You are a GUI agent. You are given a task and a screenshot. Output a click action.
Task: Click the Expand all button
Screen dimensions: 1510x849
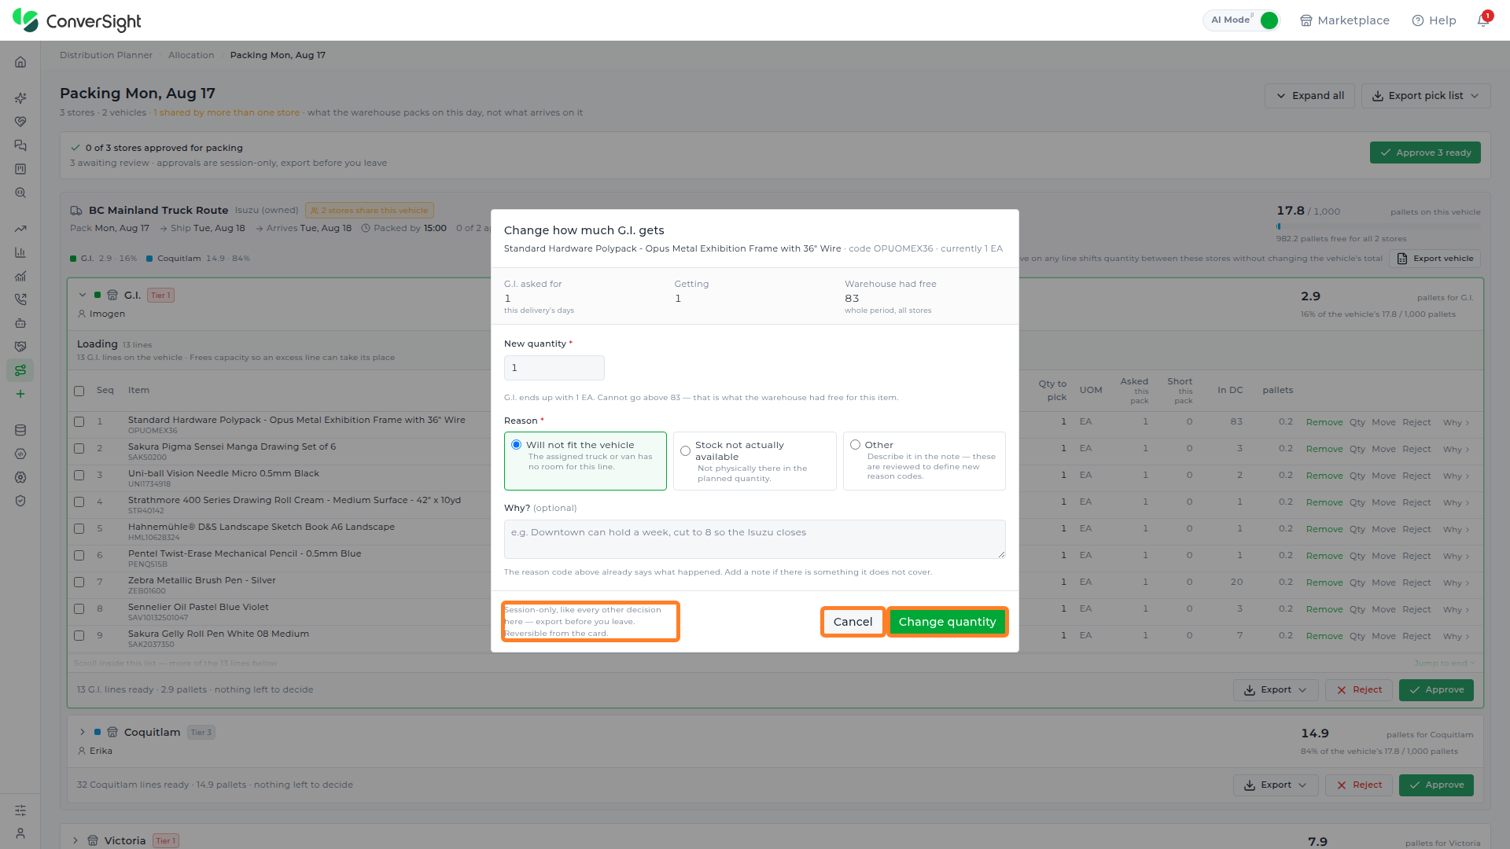(x=1309, y=96)
